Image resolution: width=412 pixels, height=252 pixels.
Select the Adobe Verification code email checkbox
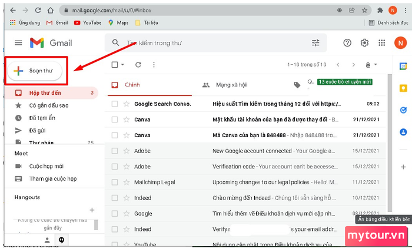pyautogui.click(x=115, y=167)
